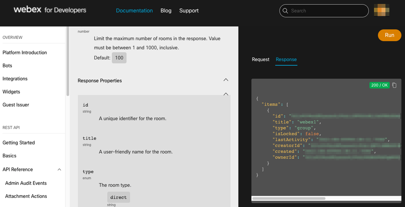Viewport: 405px width, 207px height.
Task: Click the REST API sidebar heading
Action: click(x=11, y=128)
